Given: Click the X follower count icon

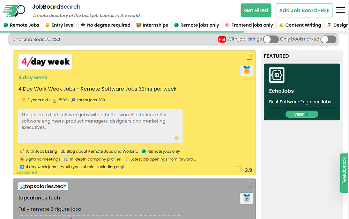Looking at the screenshot, I should tap(54, 101).
